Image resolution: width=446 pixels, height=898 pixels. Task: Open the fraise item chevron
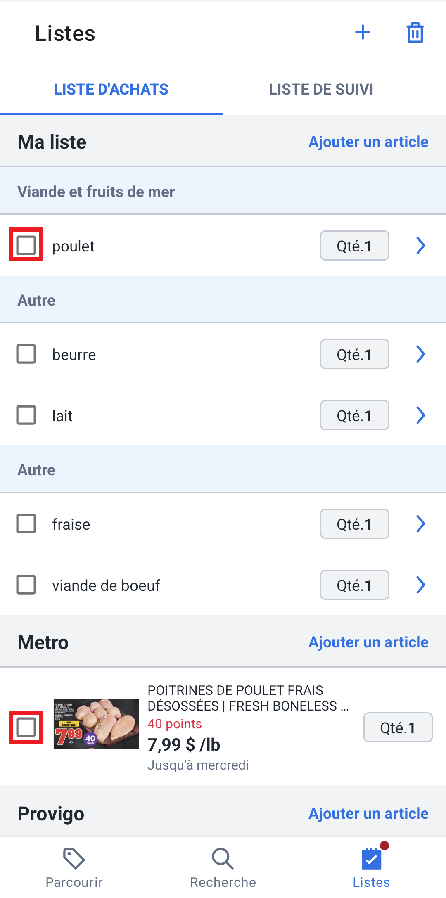pyautogui.click(x=420, y=524)
